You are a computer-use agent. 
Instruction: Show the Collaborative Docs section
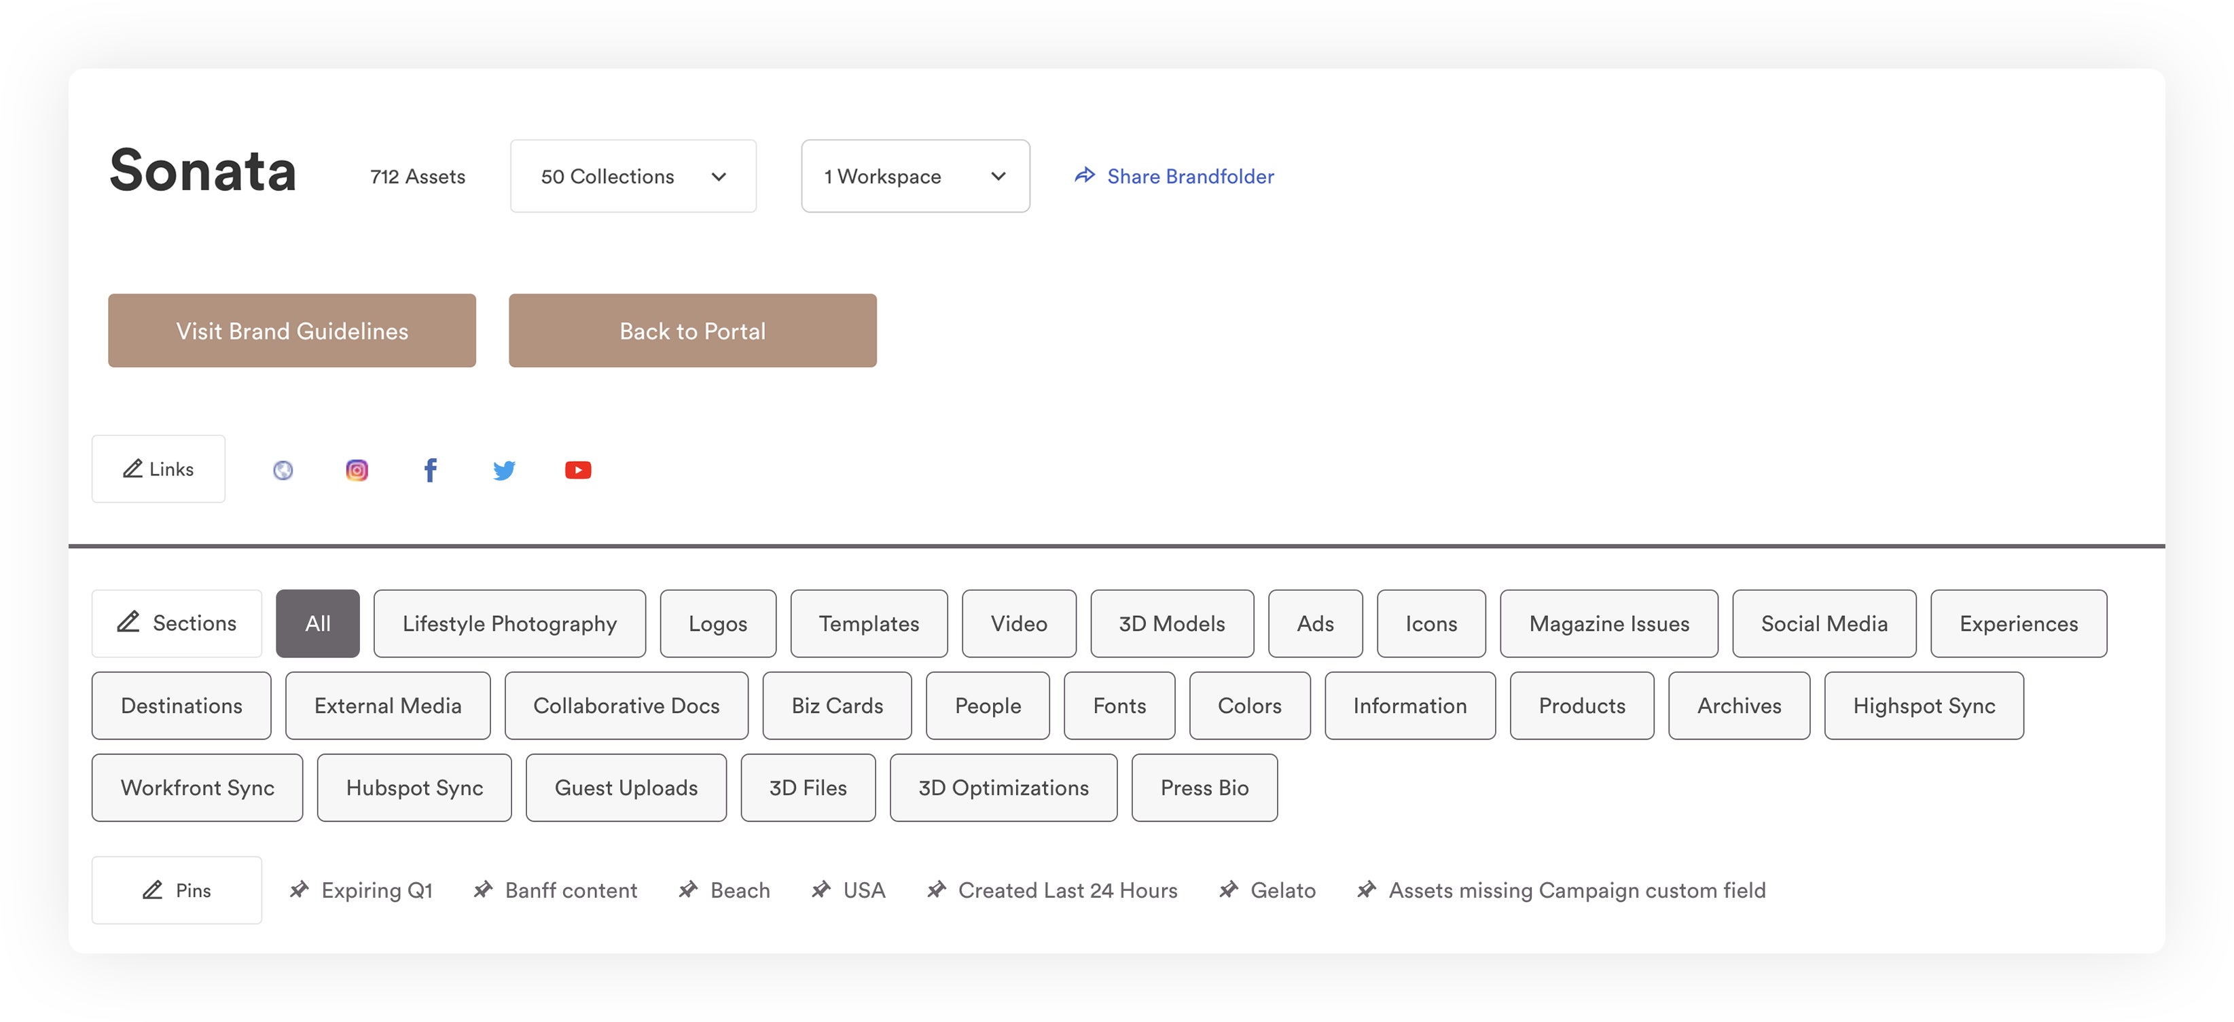click(x=626, y=706)
